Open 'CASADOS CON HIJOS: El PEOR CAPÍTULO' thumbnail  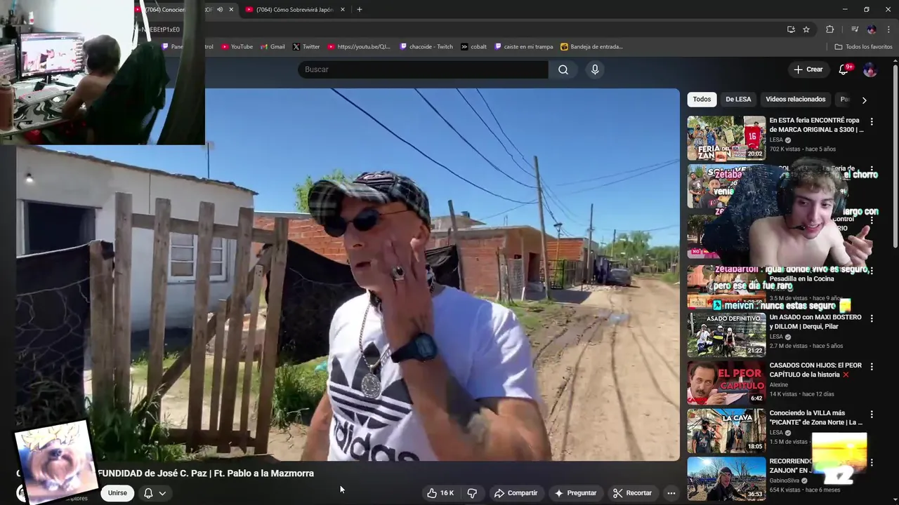726,383
